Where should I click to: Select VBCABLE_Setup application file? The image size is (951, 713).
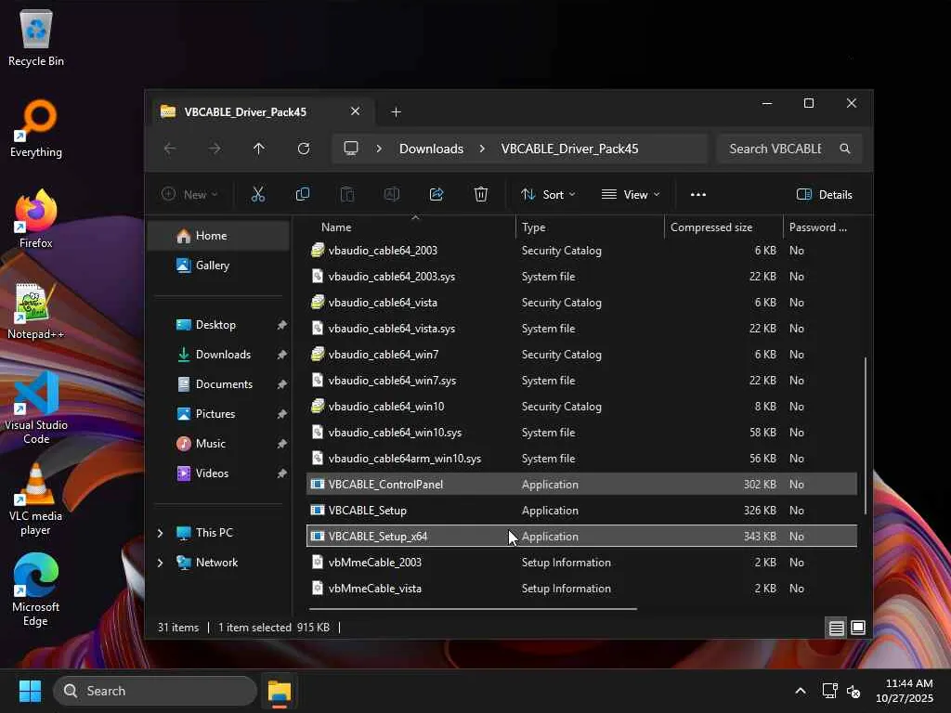[x=581, y=511]
